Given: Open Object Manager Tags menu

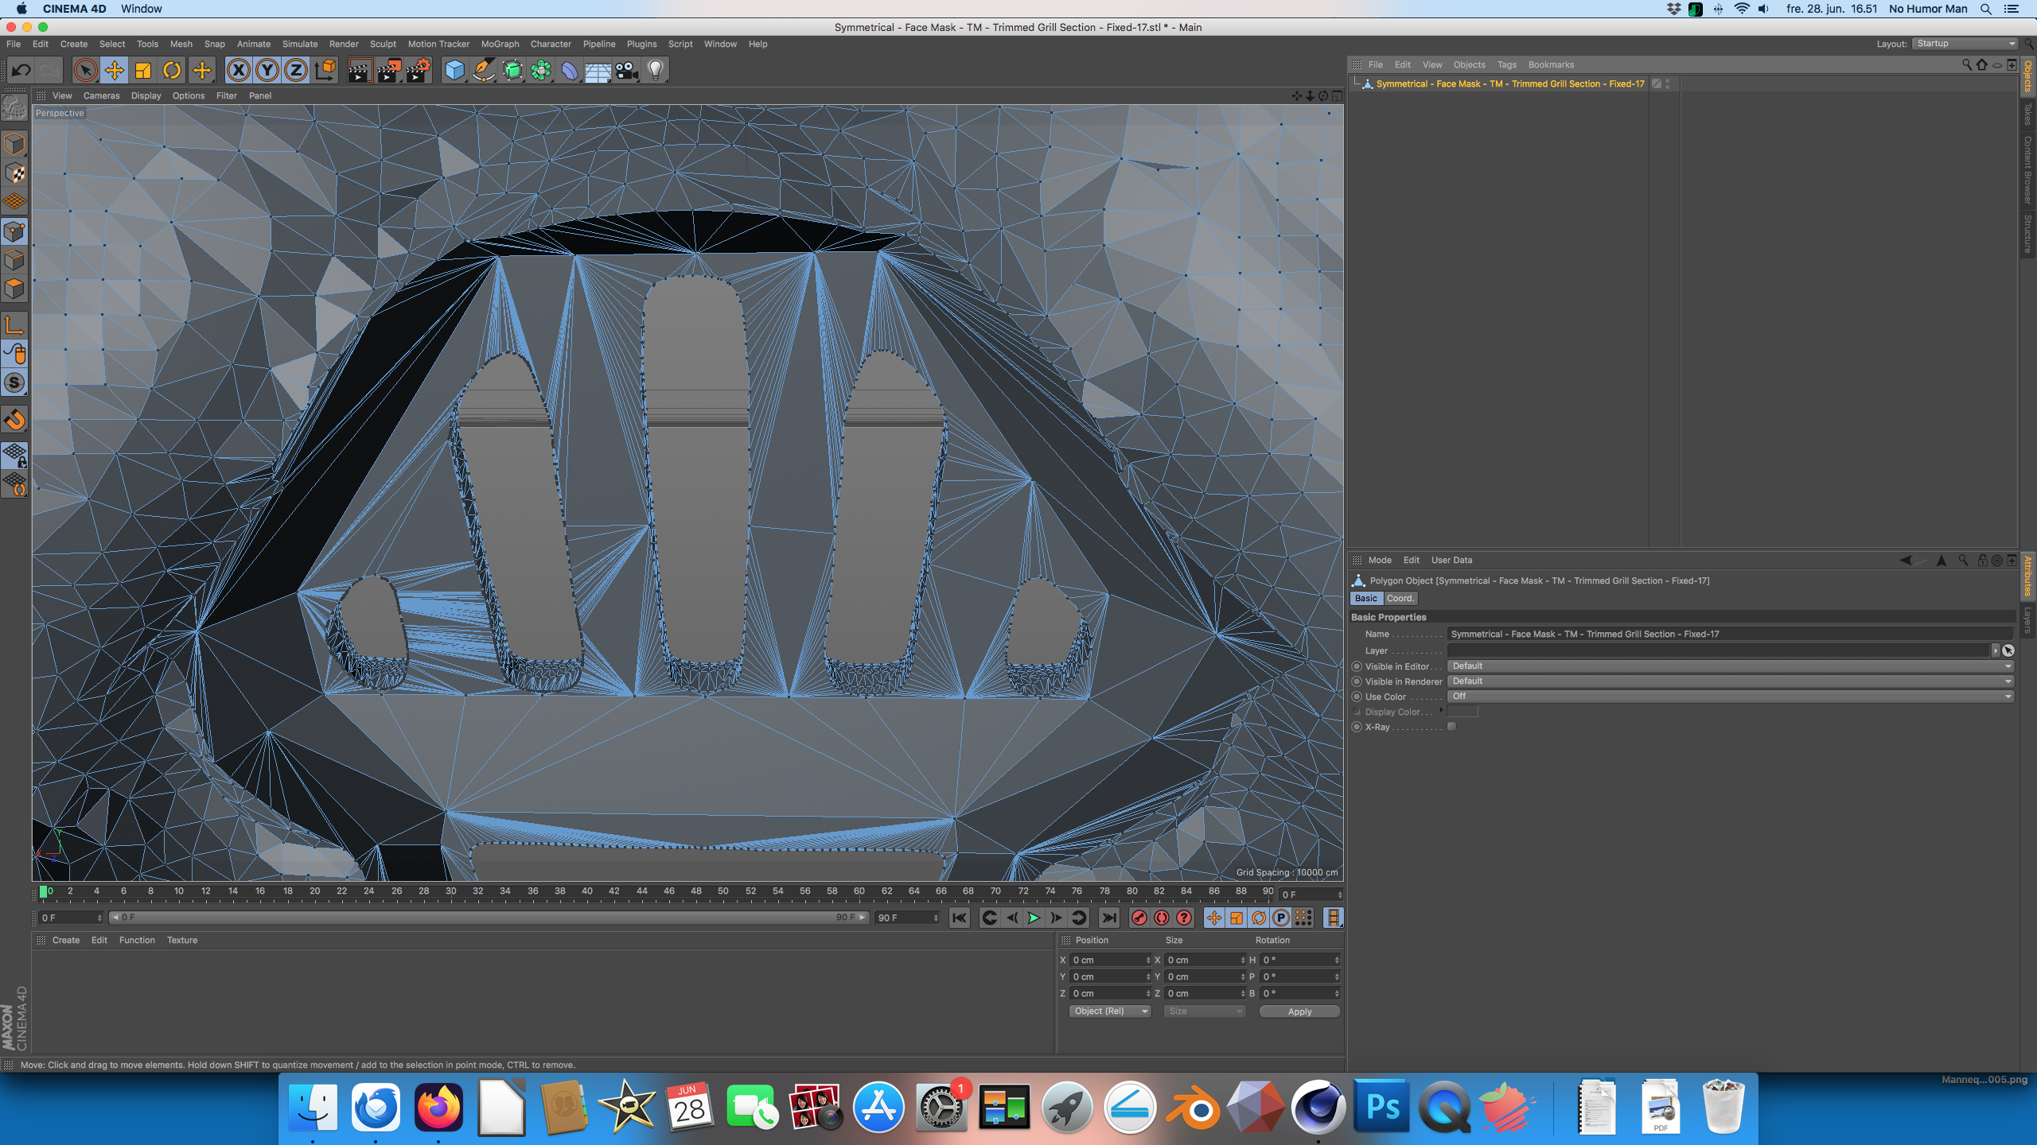Looking at the screenshot, I should click(1506, 65).
